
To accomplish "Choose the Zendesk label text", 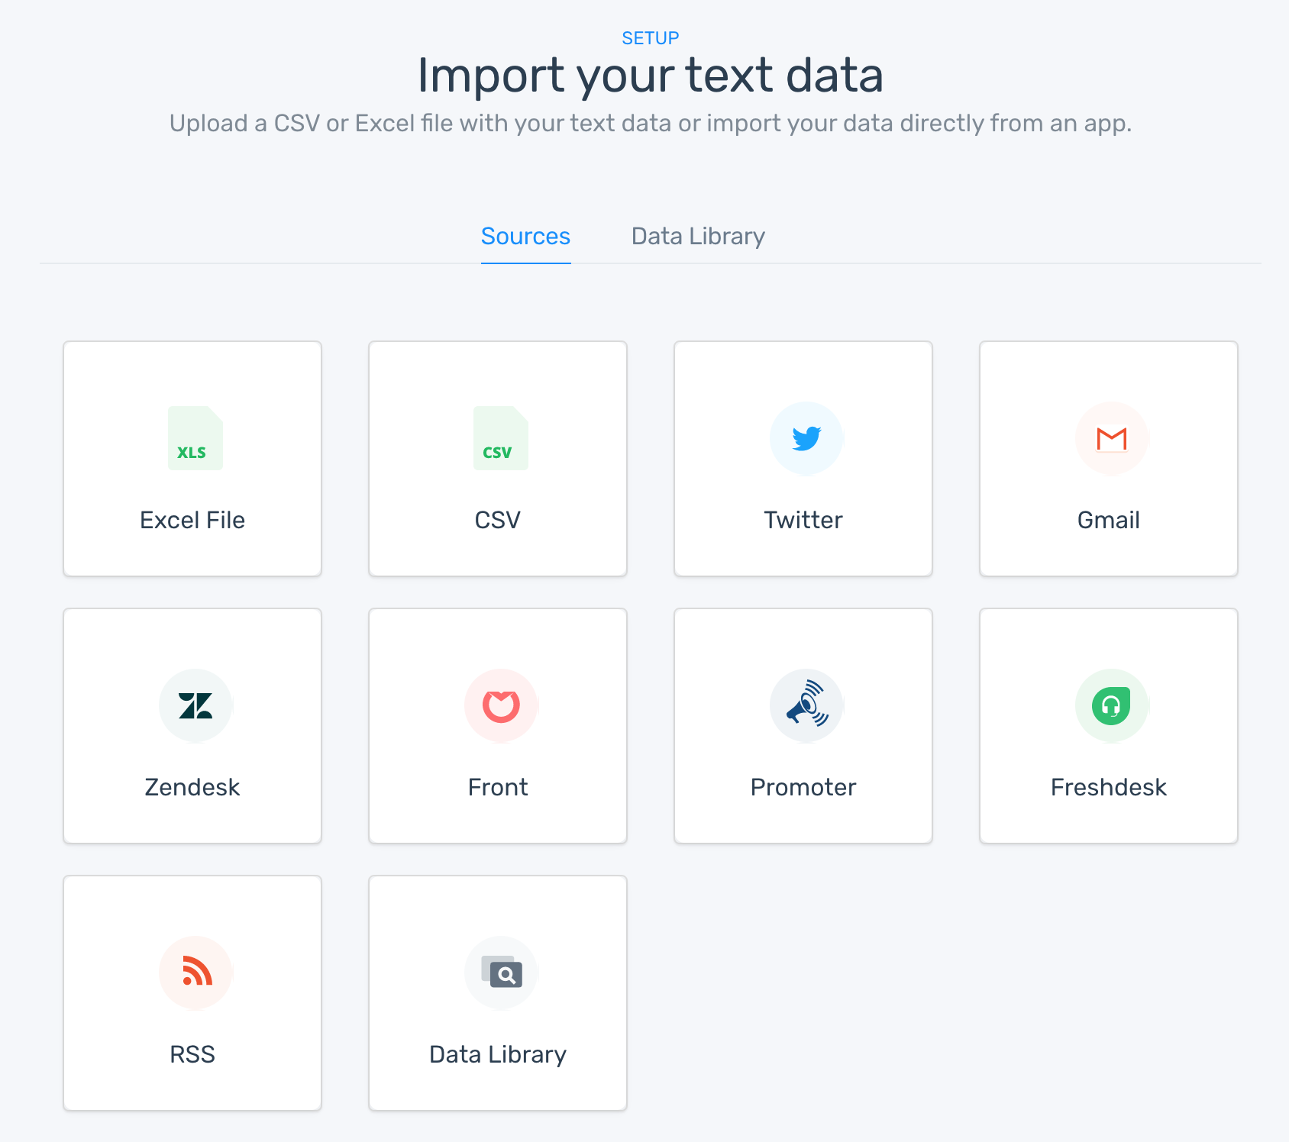I will (192, 787).
